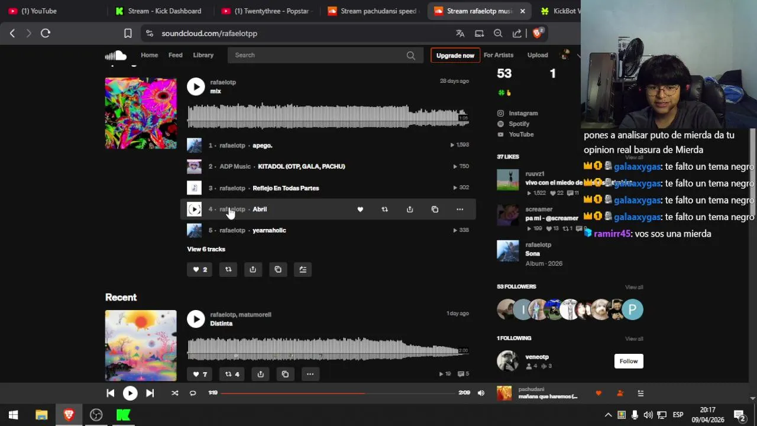
Task: View all following
Action: (634, 339)
